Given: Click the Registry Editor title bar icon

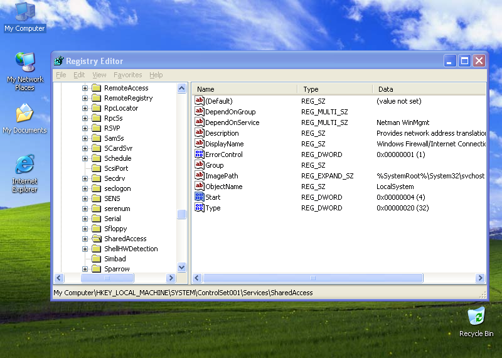Looking at the screenshot, I should (x=58, y=60).
